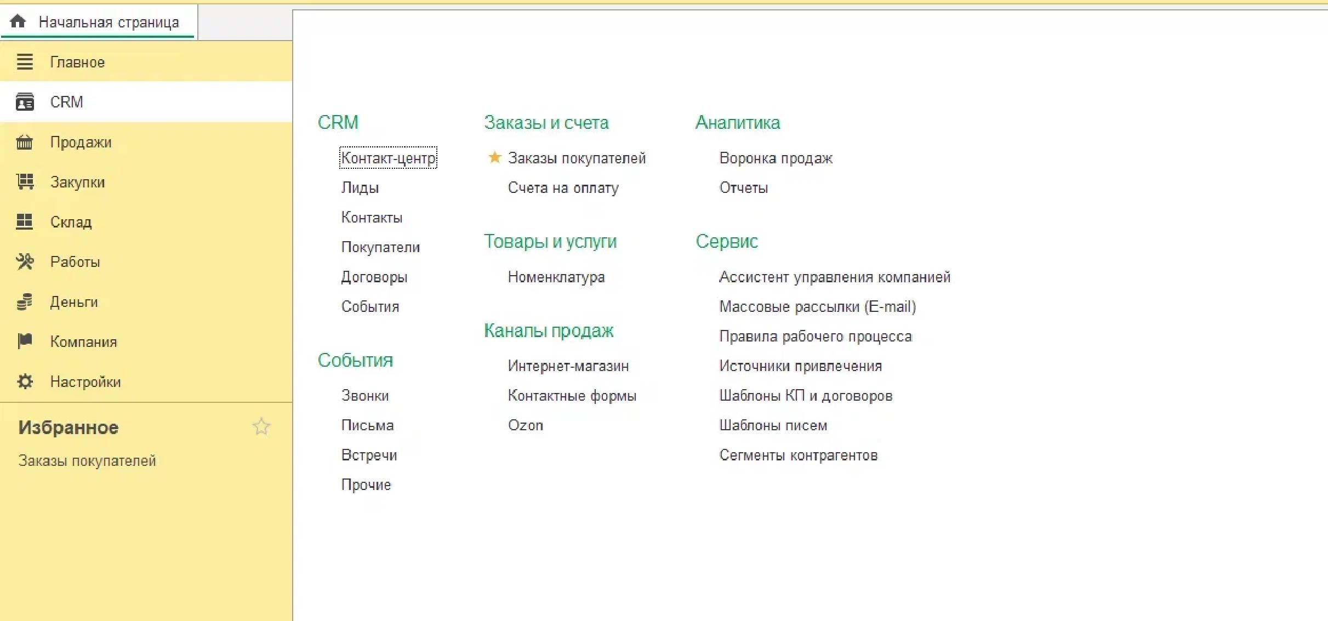Image resolution: width=1328 pixels, height=621 pixels.
Task: Open the Контакты link
Action: tap(372, 217)
